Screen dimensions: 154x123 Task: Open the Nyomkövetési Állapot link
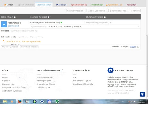46,84
